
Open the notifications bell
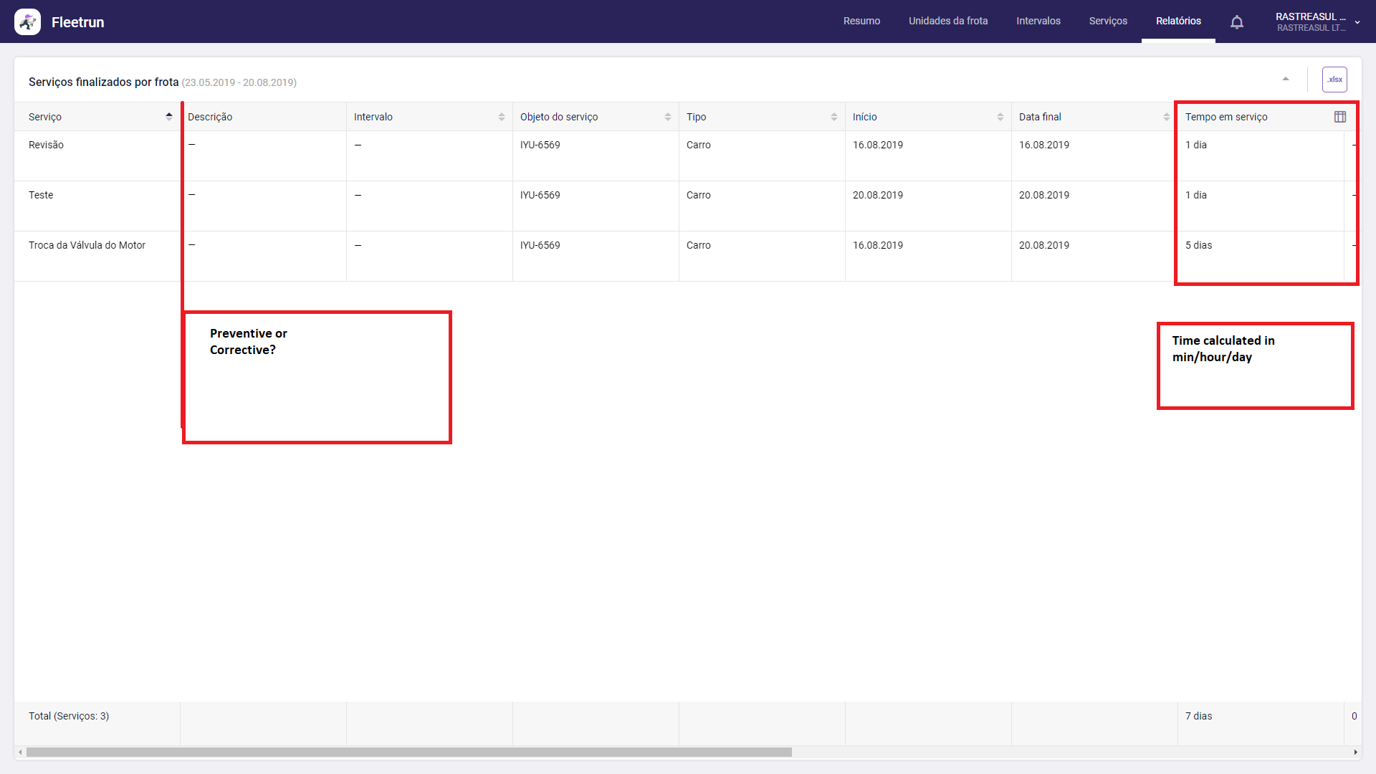(1237, 22)
